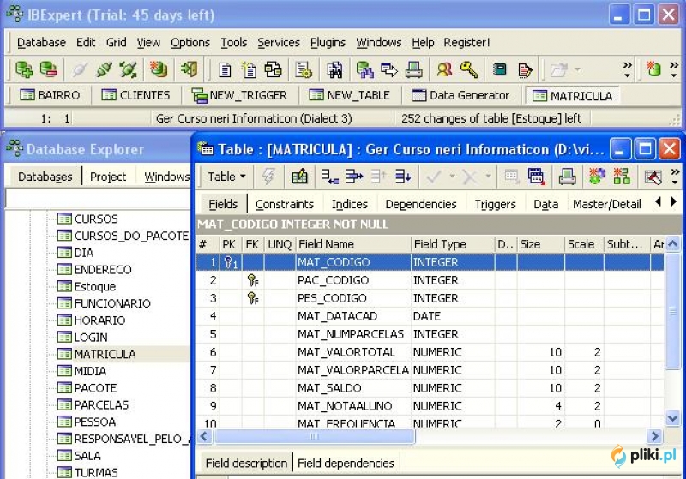The image size is (686, 479).
Task: Expand the far-right main toolbar overflow chevron
Action: (x=674, y=69)
